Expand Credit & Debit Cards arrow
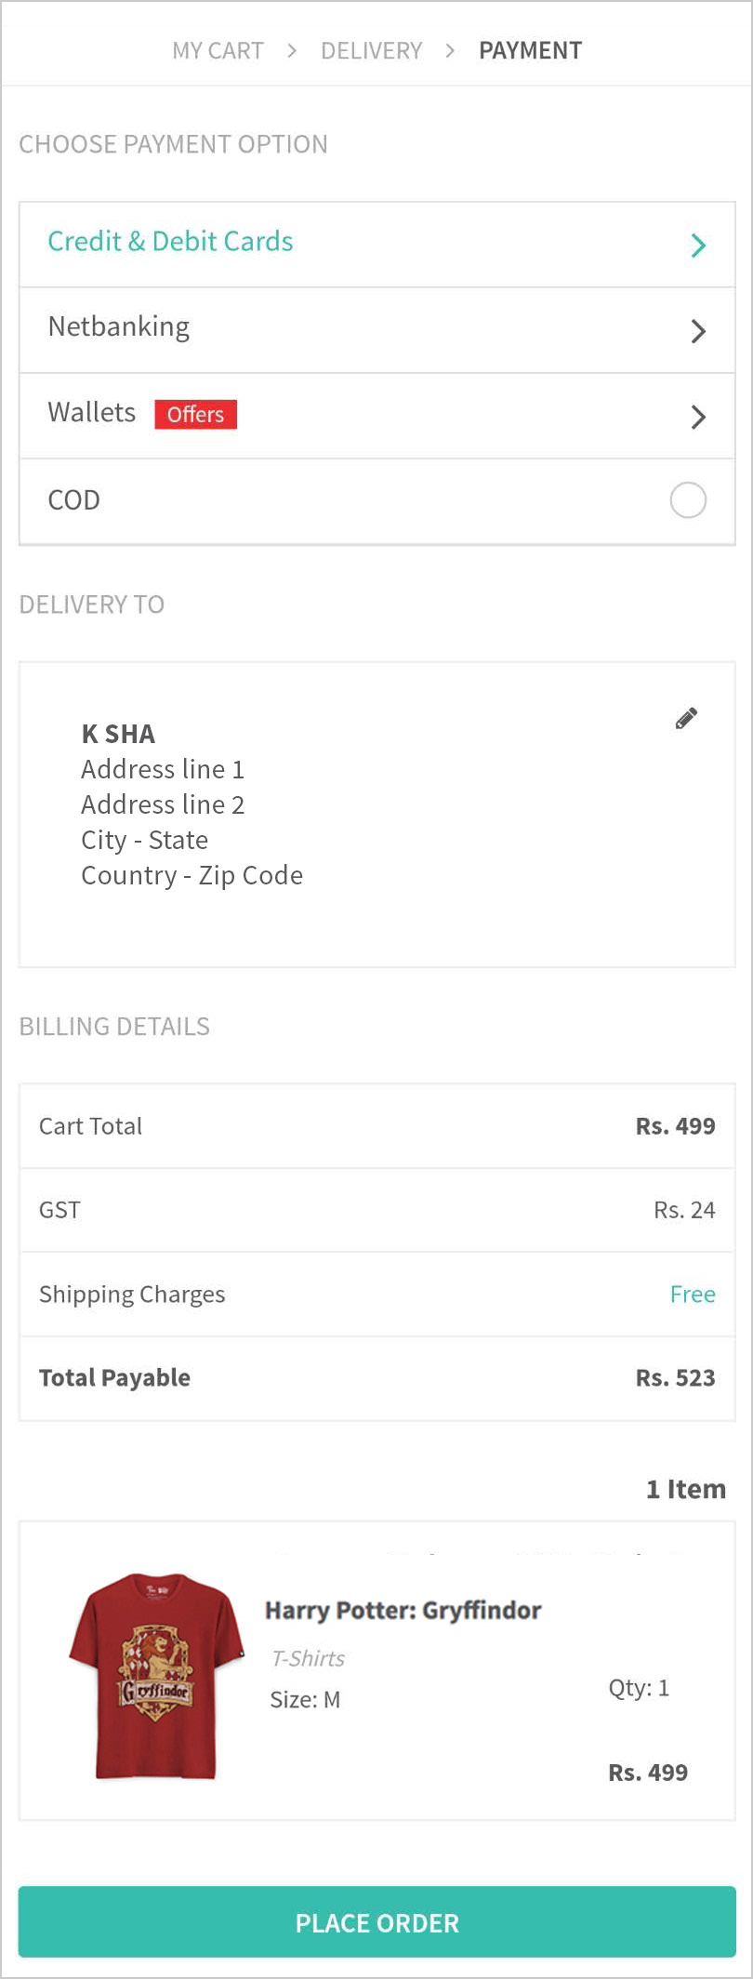753x1979 pixels. point(698,246)
